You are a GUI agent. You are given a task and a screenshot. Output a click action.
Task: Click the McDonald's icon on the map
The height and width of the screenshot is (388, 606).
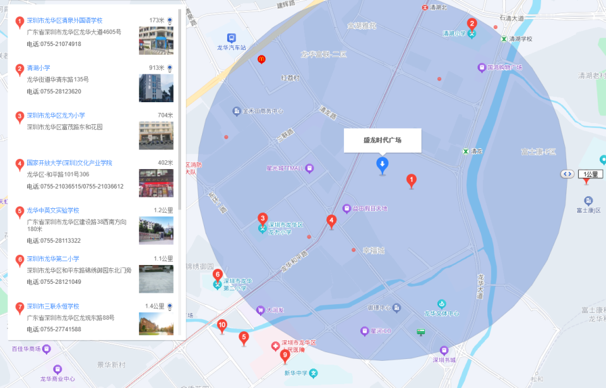(x=261, y=59)
